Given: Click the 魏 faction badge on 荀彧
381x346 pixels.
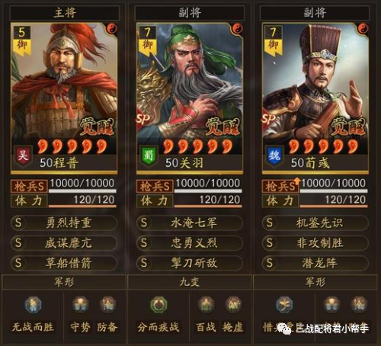Looking at the screenshot, I should pos(274,155).
